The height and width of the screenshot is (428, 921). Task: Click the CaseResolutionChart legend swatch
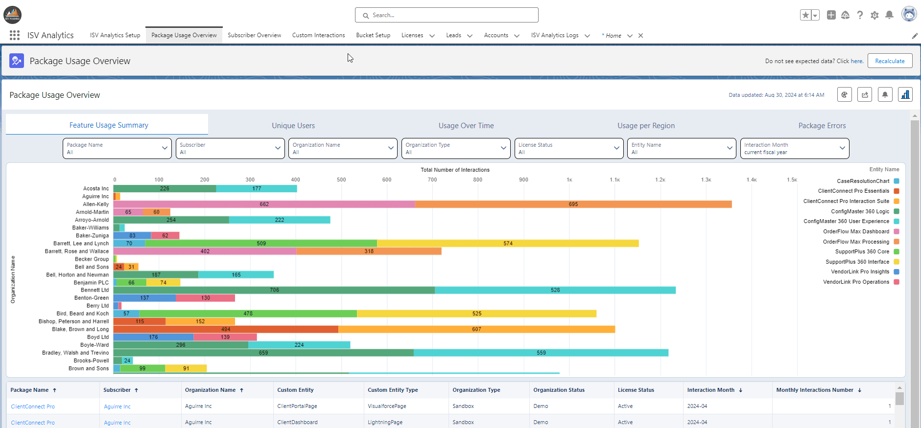pyautogui.click(x=897, y=181)
